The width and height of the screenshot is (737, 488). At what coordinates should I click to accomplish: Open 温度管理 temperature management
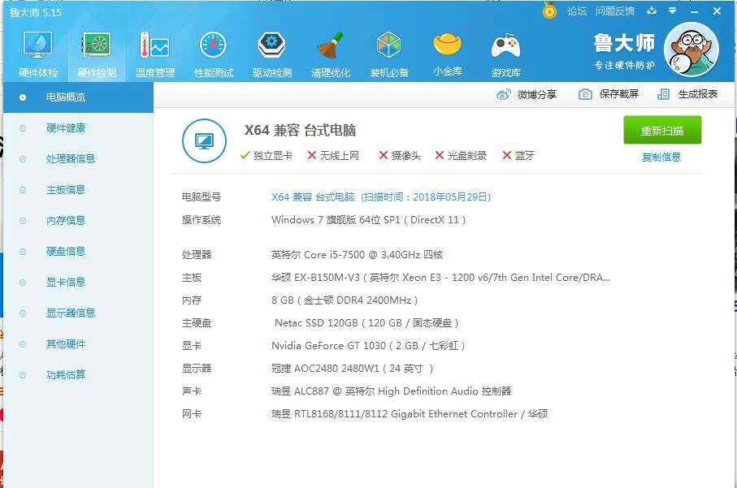[x=155, y=54]
